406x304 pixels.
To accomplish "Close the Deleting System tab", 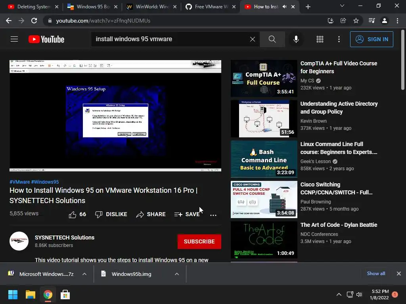I will click(57, 7).
